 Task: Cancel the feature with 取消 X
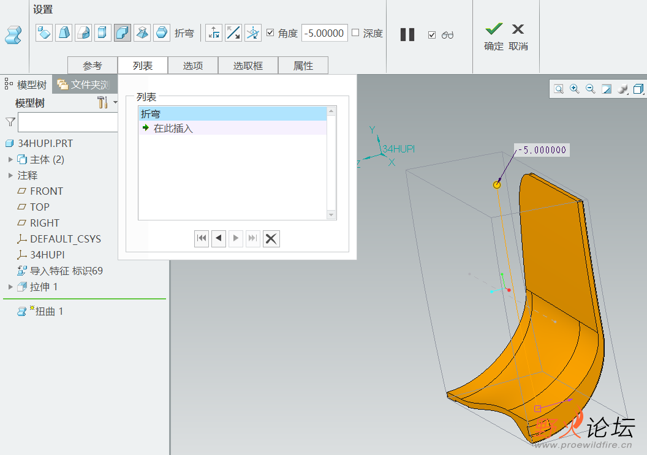click(x=518, y=37)
